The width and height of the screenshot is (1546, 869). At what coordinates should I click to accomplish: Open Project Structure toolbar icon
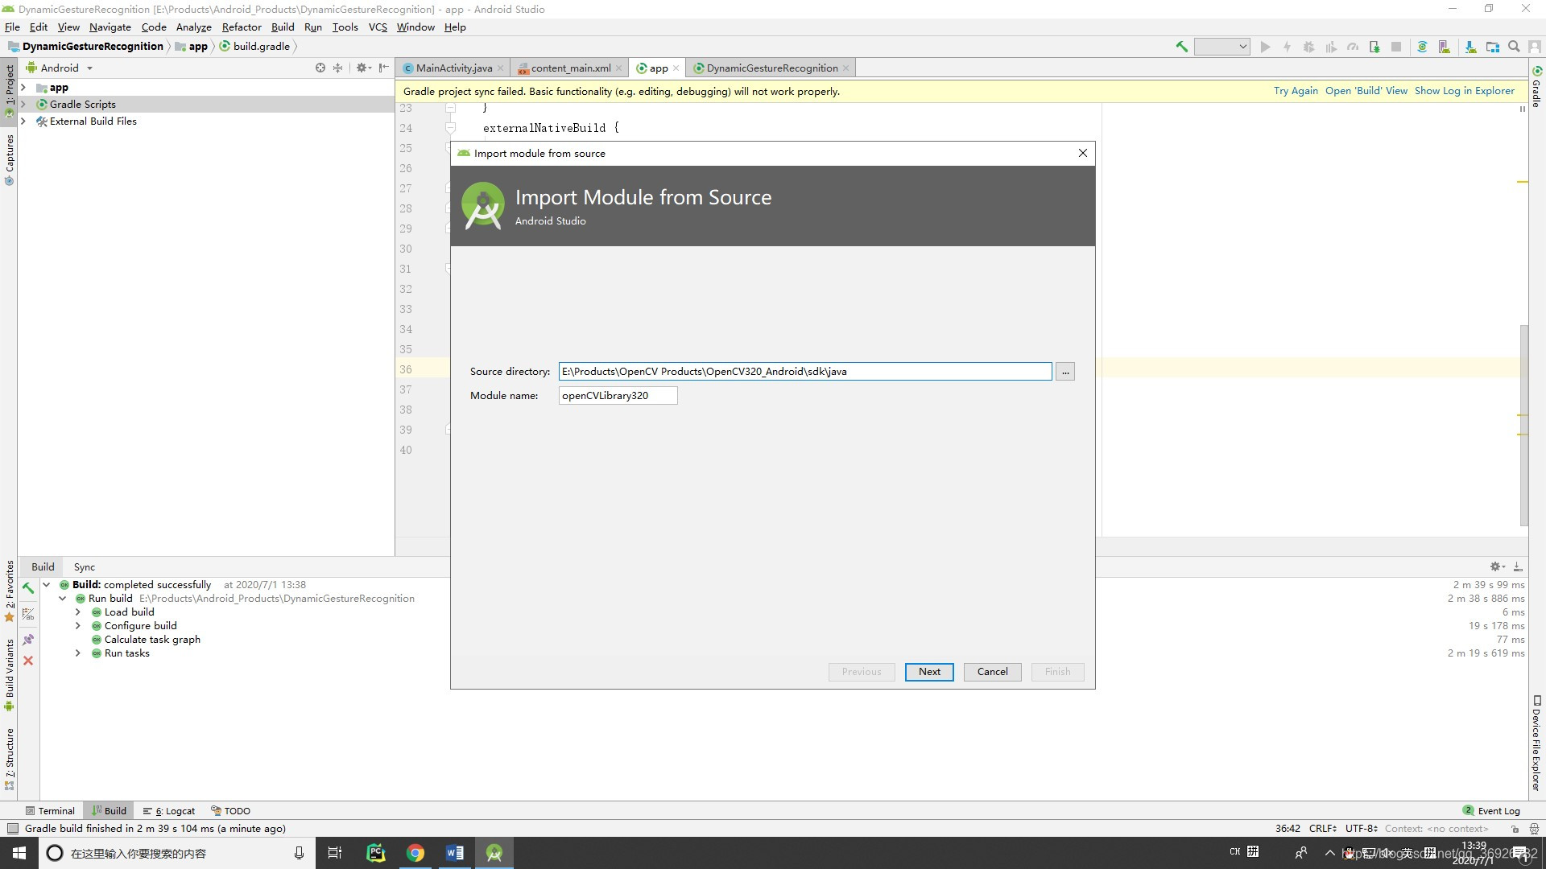click(1492, 47)
